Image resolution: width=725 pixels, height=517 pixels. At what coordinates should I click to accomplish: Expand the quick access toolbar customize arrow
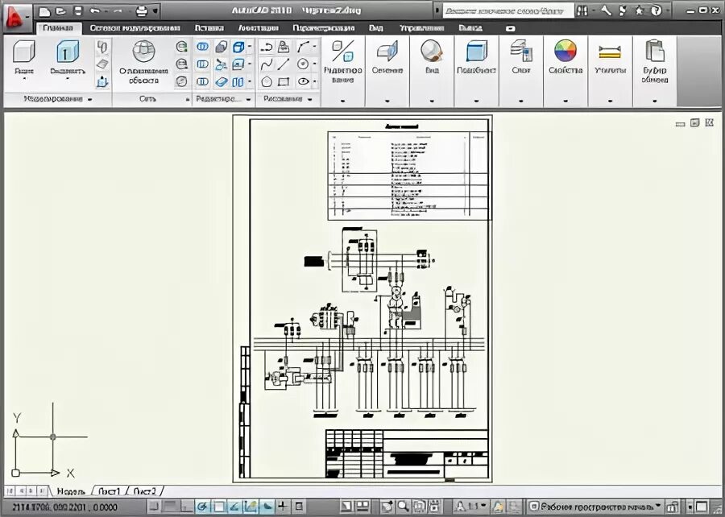point(155,10)
